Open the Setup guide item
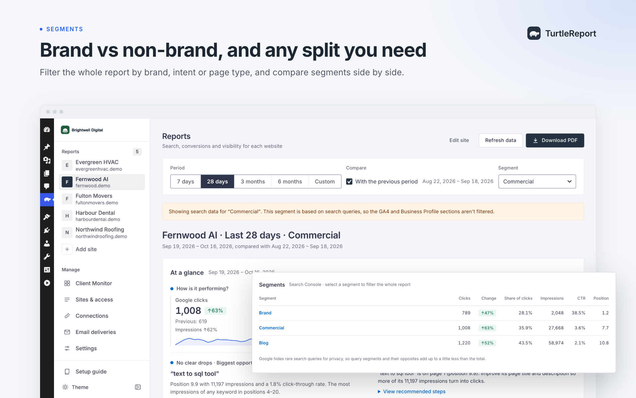636x398 pixels. pos(102,371)
